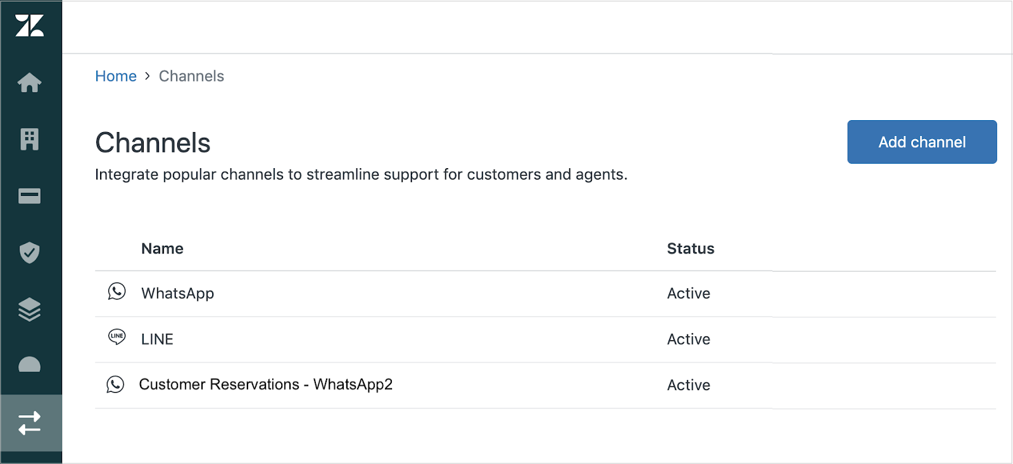The width and height of the screenshot is (1013, 464).
Task: Open the WhatsApp channel row
Action: tap(177, 293)
